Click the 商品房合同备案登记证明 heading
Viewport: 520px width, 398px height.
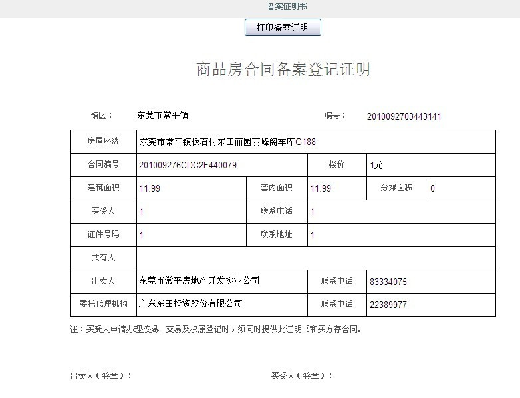coord(283,69)
